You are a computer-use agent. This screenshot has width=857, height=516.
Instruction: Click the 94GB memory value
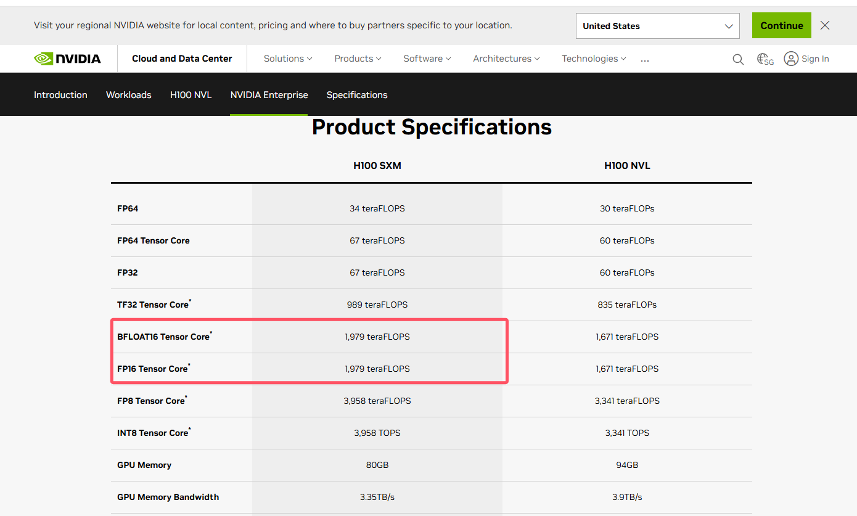click(627, 465)
